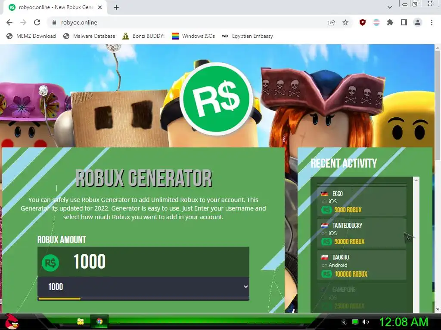Click the Robux Generator heading
441x330 pixels.
(x=143, y=178)
